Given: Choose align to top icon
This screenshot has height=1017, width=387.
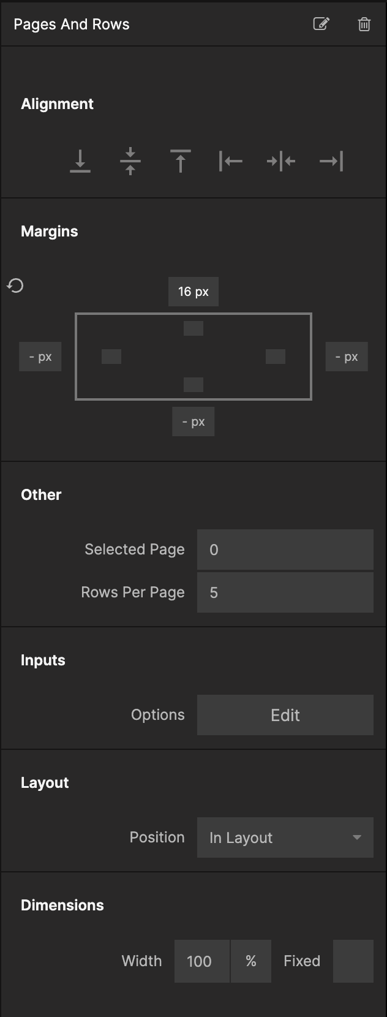Looking at the screenshot, I should tap(181, 161).
